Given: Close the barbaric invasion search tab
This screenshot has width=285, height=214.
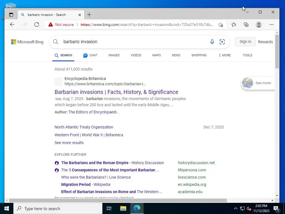Looking at the screenshot, I should (80, 15).
